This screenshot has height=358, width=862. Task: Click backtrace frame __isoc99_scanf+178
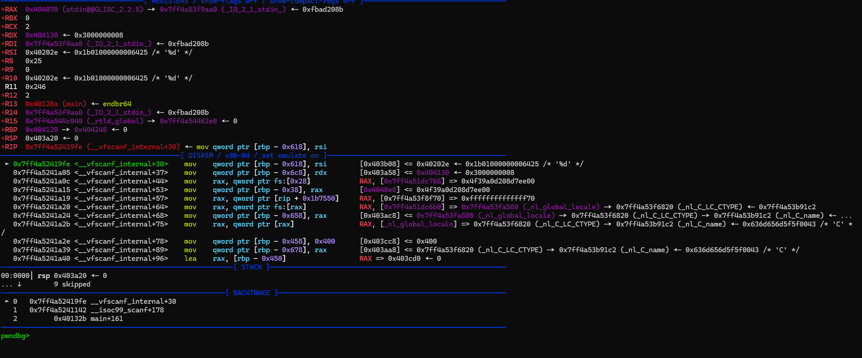click(x=127, y=310)
